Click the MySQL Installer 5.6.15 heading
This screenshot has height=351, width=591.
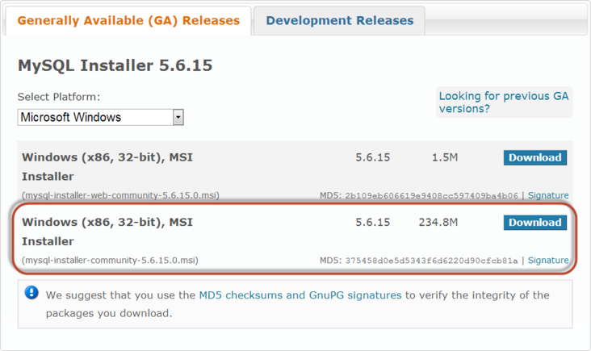(115, 65)
